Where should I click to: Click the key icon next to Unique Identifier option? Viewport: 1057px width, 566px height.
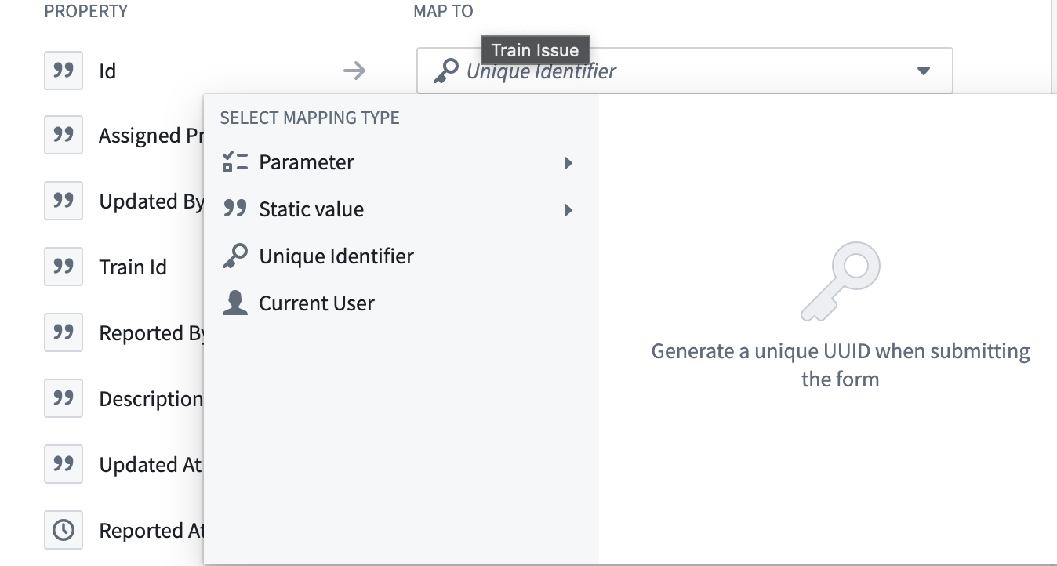pos(235,256)
